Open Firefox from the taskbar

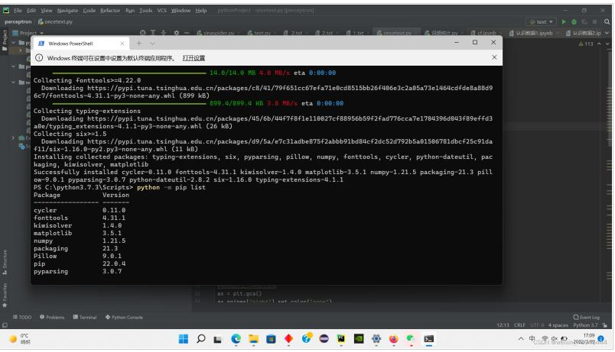[393, 339]
